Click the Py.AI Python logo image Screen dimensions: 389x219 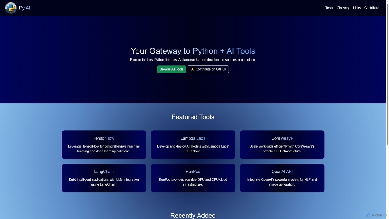pos(11,8)
